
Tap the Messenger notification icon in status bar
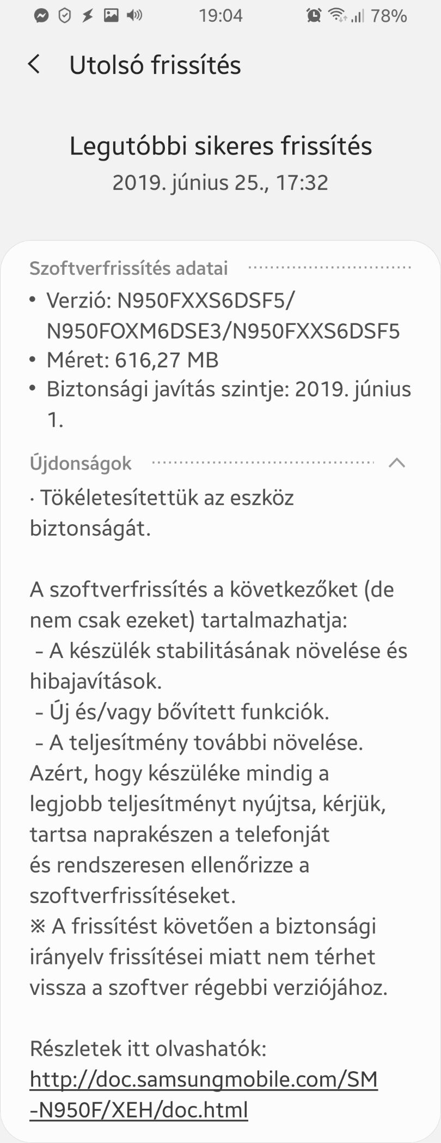click(41, 16)
